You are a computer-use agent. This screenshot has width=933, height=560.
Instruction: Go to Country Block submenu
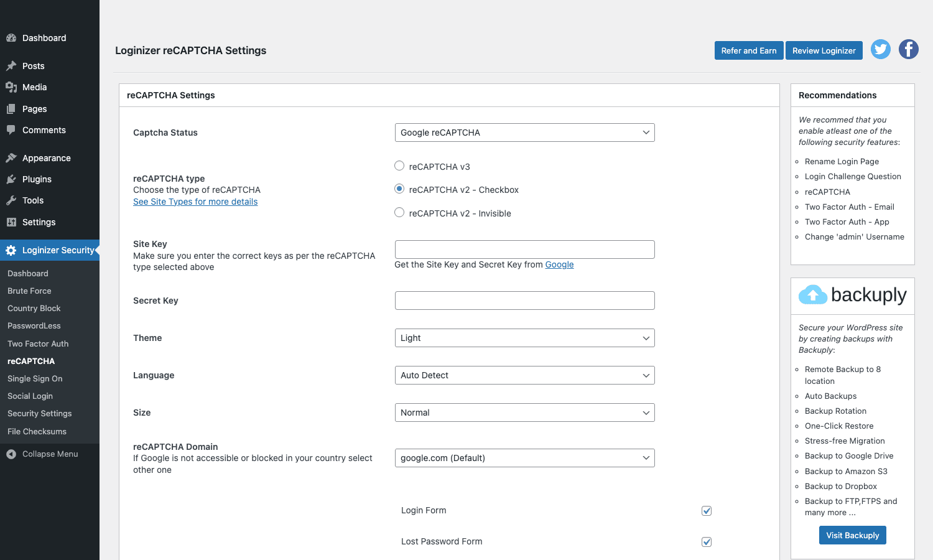click(x=34, y=308)
